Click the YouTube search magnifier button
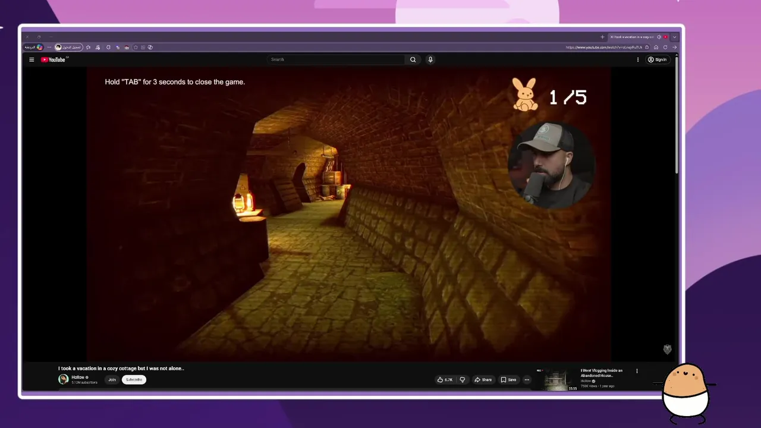761x428 pixels. 413,59
